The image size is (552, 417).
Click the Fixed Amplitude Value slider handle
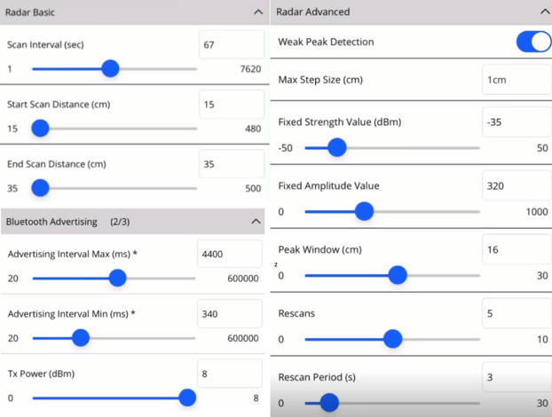pos(364,211)
